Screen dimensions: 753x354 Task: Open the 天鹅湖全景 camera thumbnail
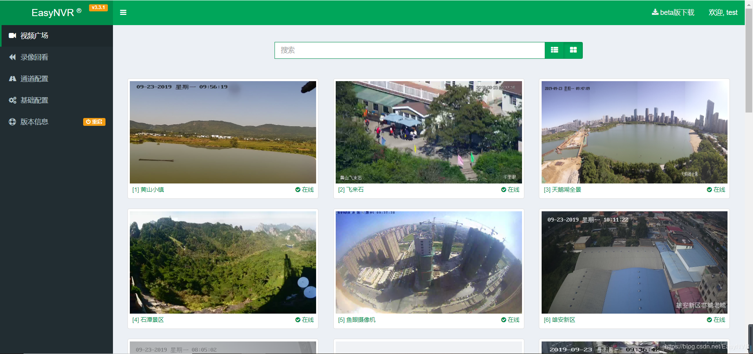[635, 133]
